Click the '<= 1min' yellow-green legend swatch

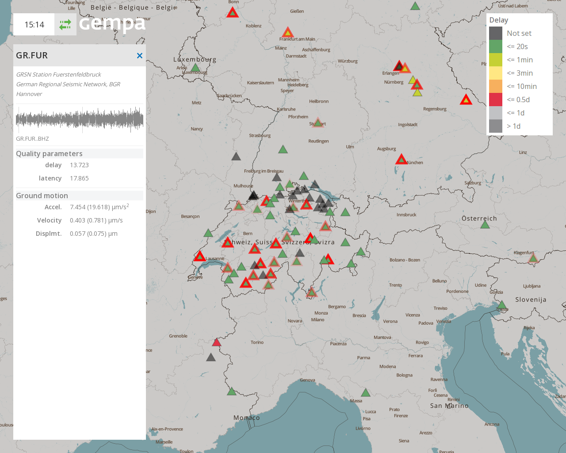[496, 60]
